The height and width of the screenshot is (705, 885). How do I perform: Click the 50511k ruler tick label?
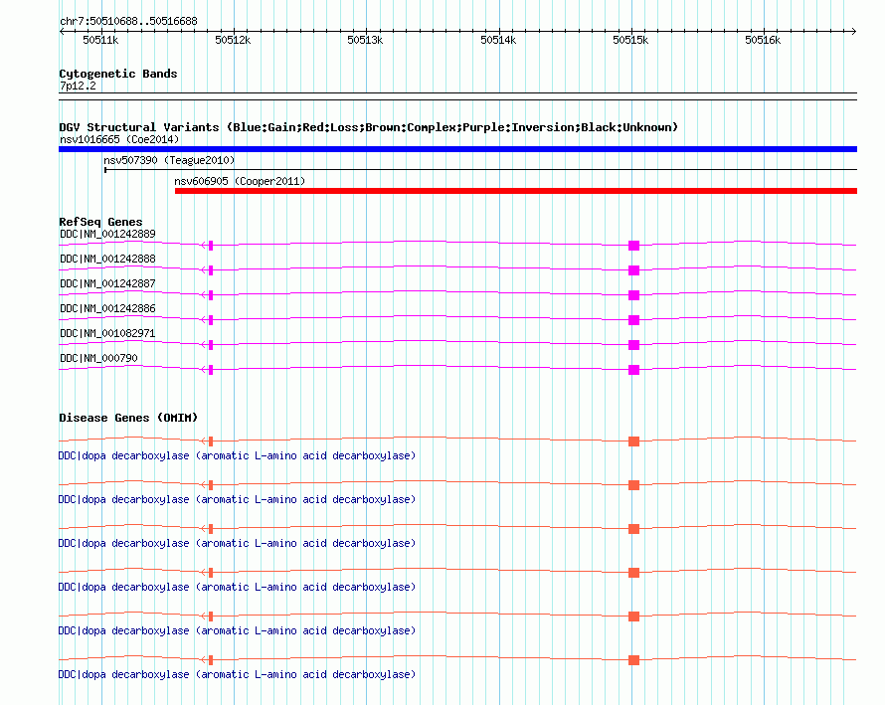pyautogui.click(x=100, y=40)
